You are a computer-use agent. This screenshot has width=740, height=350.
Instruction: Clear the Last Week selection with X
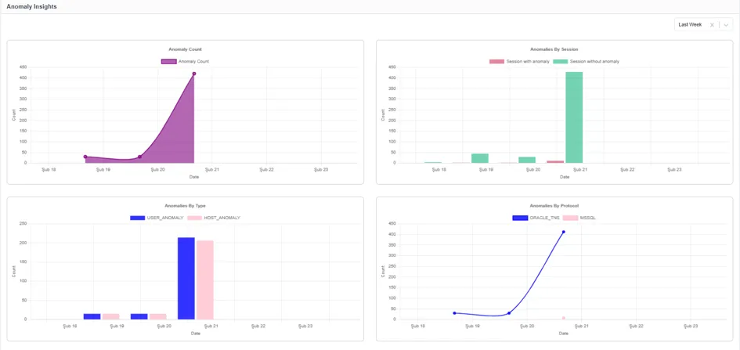[x=712, y=25]
